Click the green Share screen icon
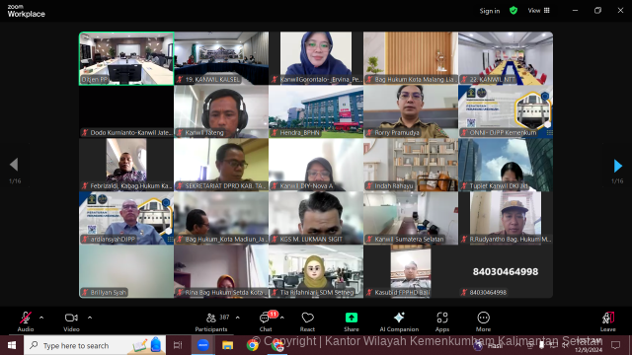This screenshot has height=355, width=632. tap(352, 318)
